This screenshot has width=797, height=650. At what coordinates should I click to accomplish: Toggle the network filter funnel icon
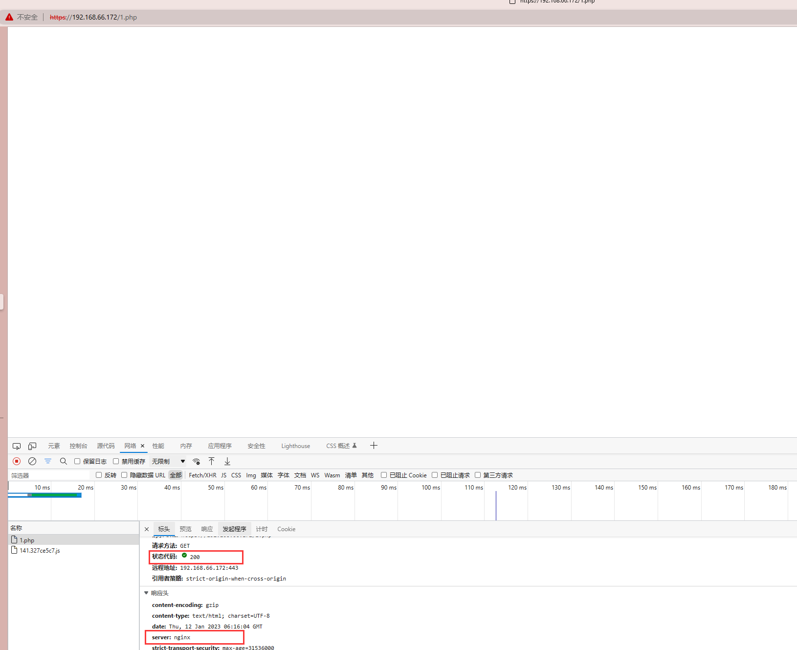48,461
